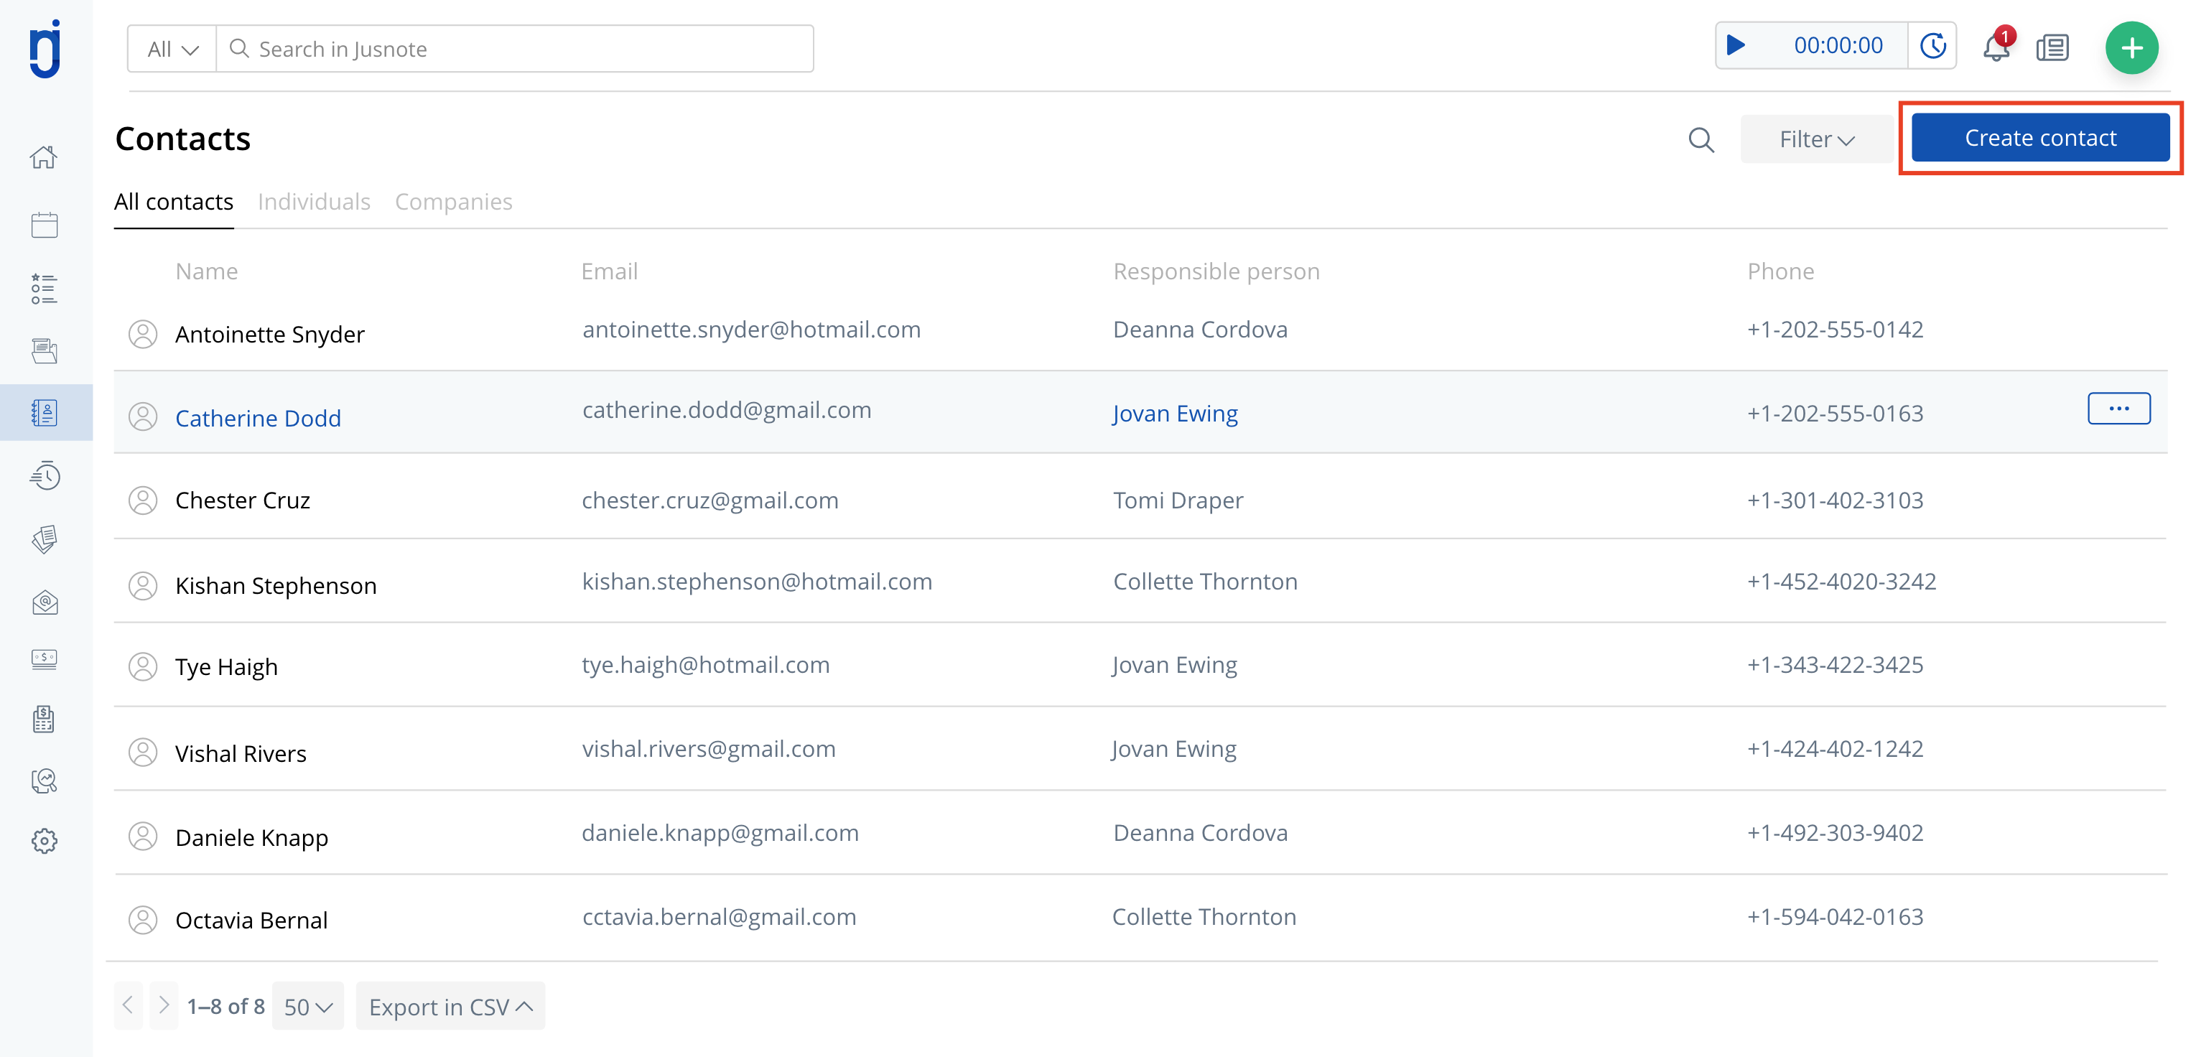2196x1057 pixels.
Task: Start the timer play button
Action: point(1736,46)
